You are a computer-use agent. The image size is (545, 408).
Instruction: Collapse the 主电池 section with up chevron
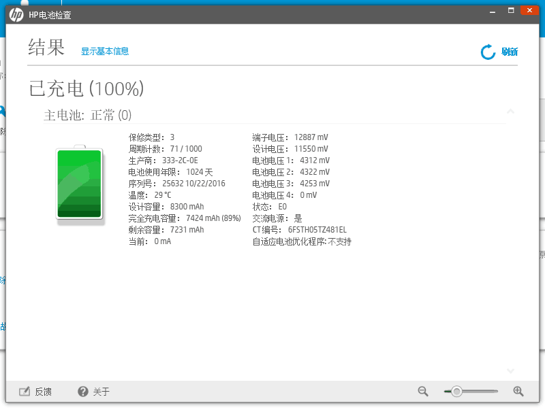click(510, 112)
